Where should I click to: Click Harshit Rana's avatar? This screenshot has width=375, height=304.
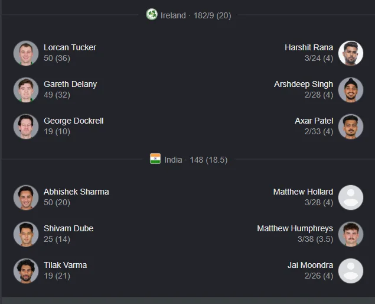pos(351,53)
